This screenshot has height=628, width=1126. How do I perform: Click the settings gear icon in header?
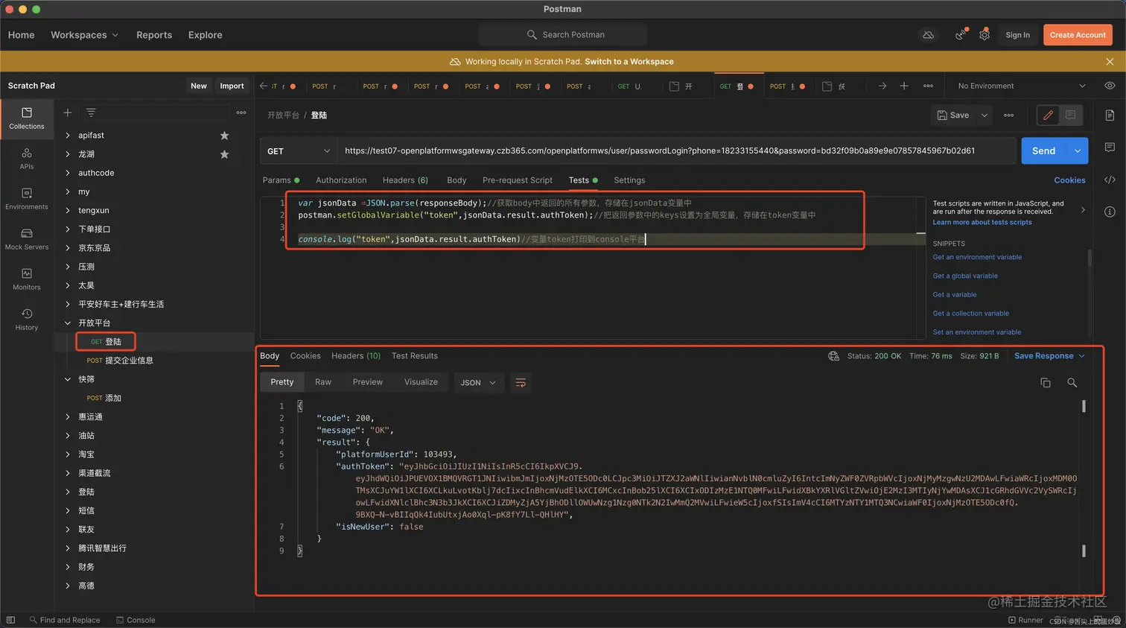[x=985, y=35]
